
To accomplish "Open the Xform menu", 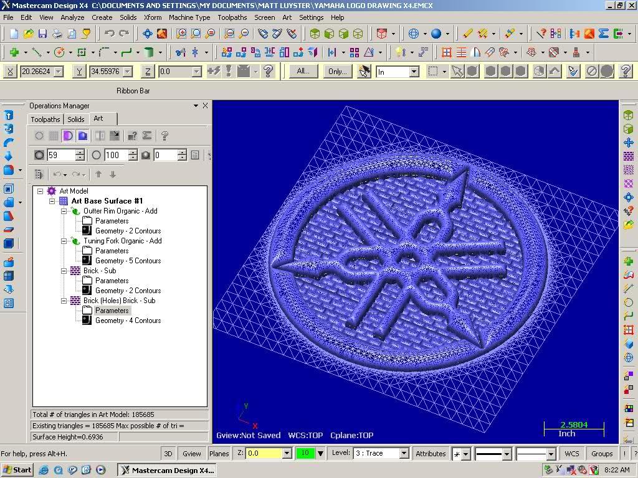I will pyautogui.click(x=153, y=17).
